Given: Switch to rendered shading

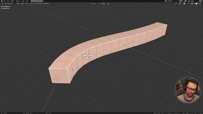Looking at the screenshot, I should click(200, 3).
